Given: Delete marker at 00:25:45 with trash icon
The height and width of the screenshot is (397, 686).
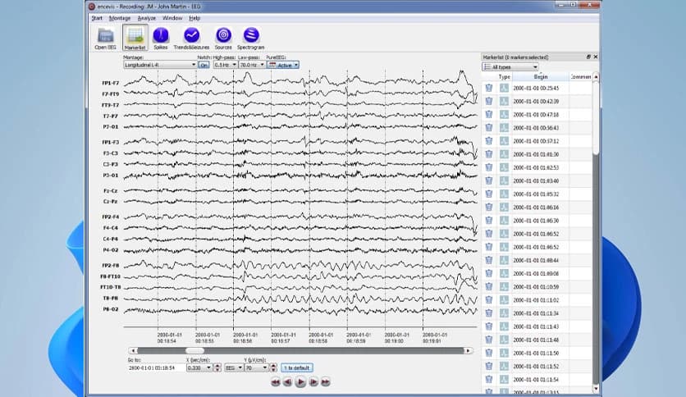Looking at the screenshot, I should pyautogui.click(x=489, y=88).
